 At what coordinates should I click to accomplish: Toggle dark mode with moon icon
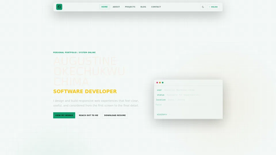click(203, 7)
